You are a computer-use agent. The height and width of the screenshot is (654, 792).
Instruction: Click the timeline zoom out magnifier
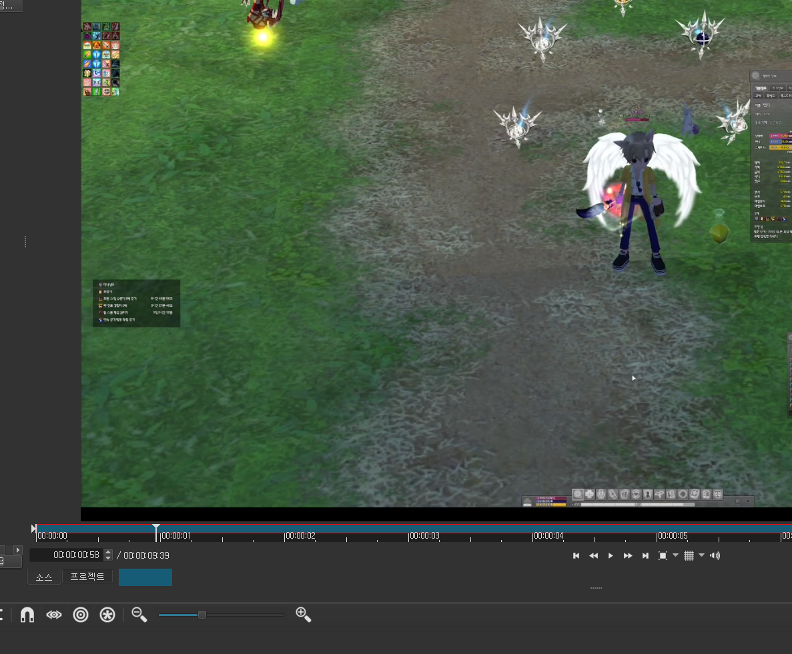click(139, 615)
